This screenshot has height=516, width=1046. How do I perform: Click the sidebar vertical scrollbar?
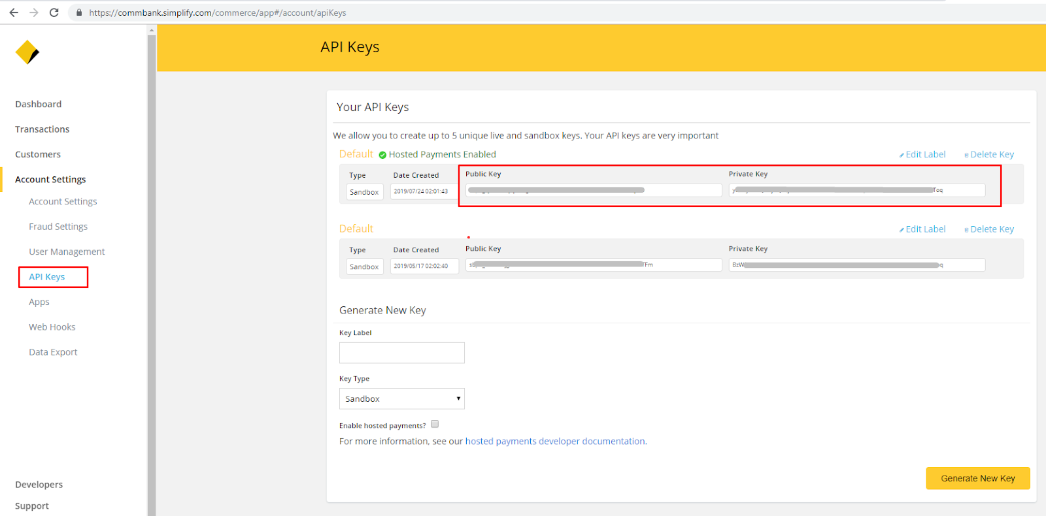click(152, 274)
